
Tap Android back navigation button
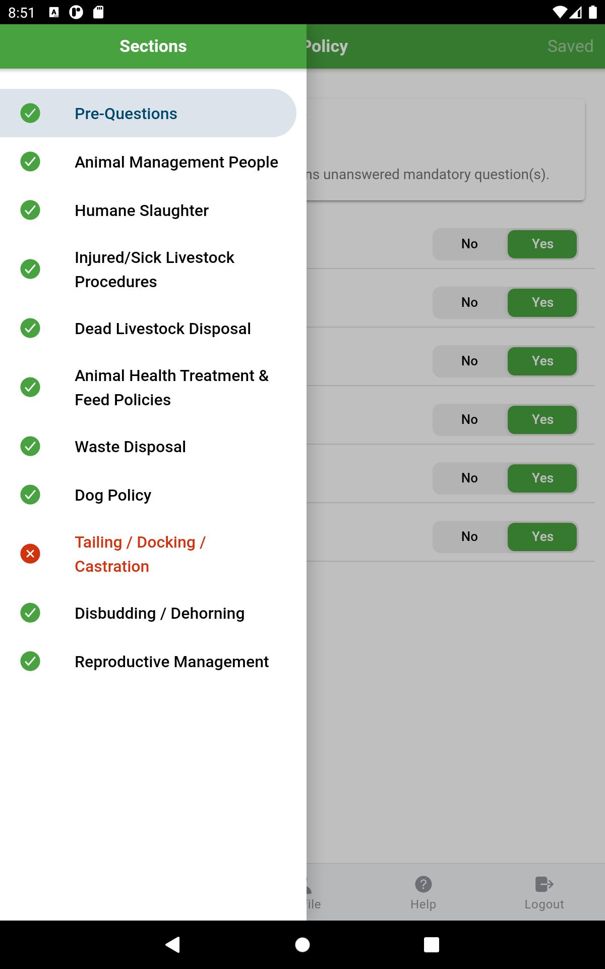[173, 944]
